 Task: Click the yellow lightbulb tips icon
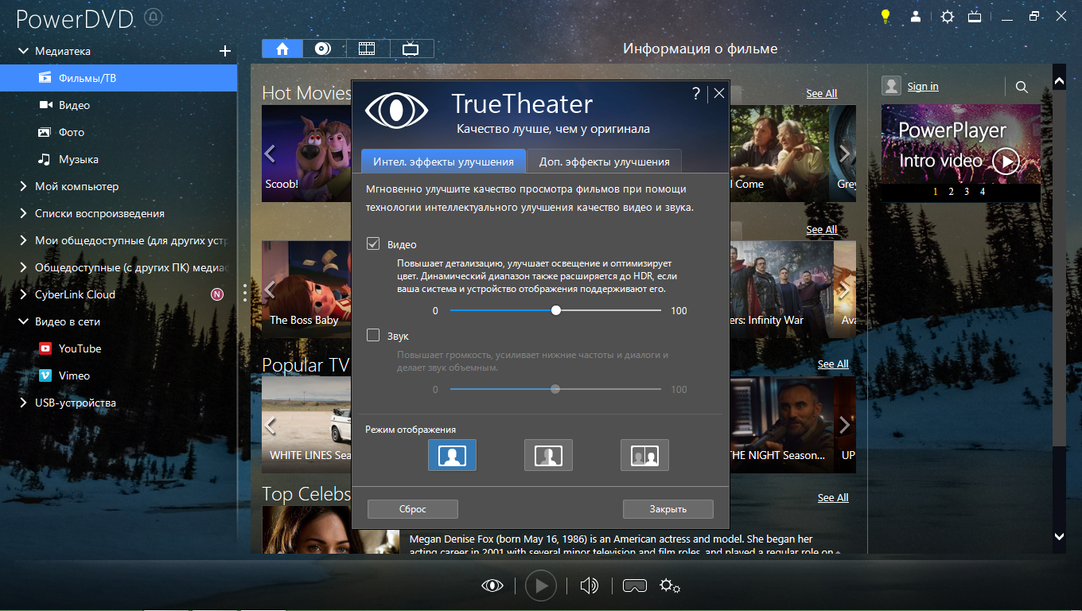click(885, 16)
